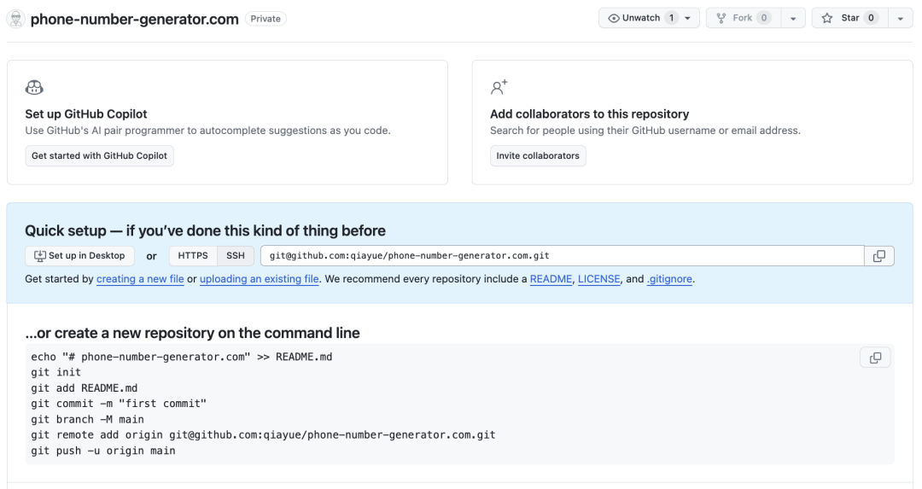Click Get started with GitHub Copilot

tap(99, 156)
